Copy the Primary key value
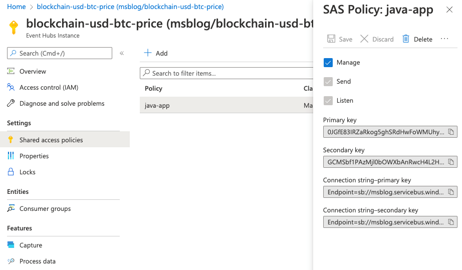The image size is (462, 270). tap(451, 132)
